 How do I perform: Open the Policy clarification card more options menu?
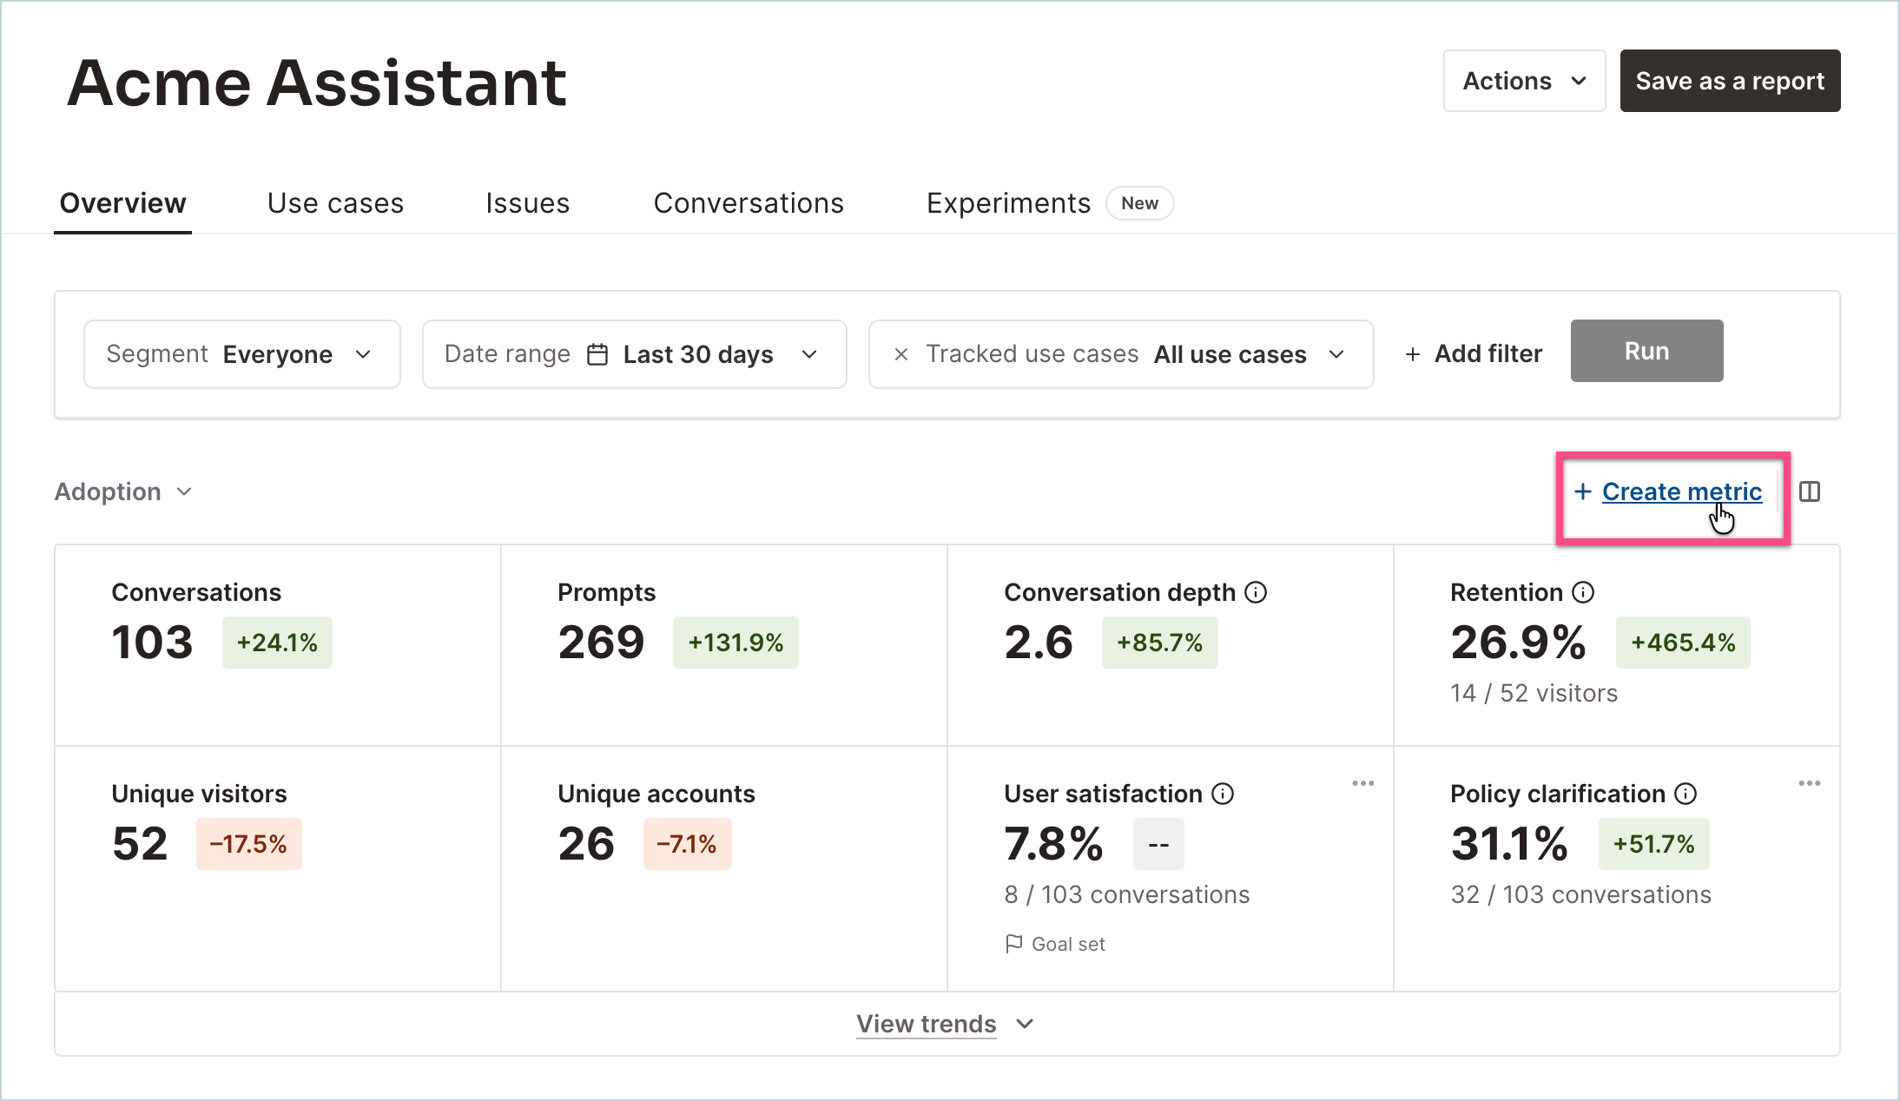[1810, 783]
